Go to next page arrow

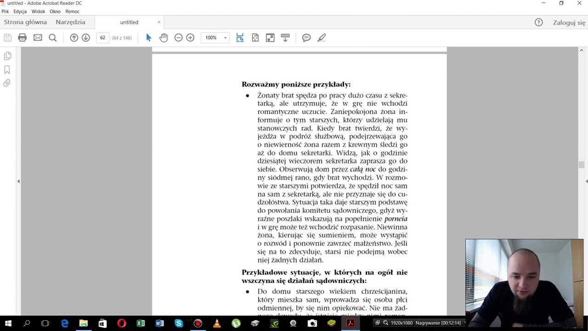[x=86, y=38]
